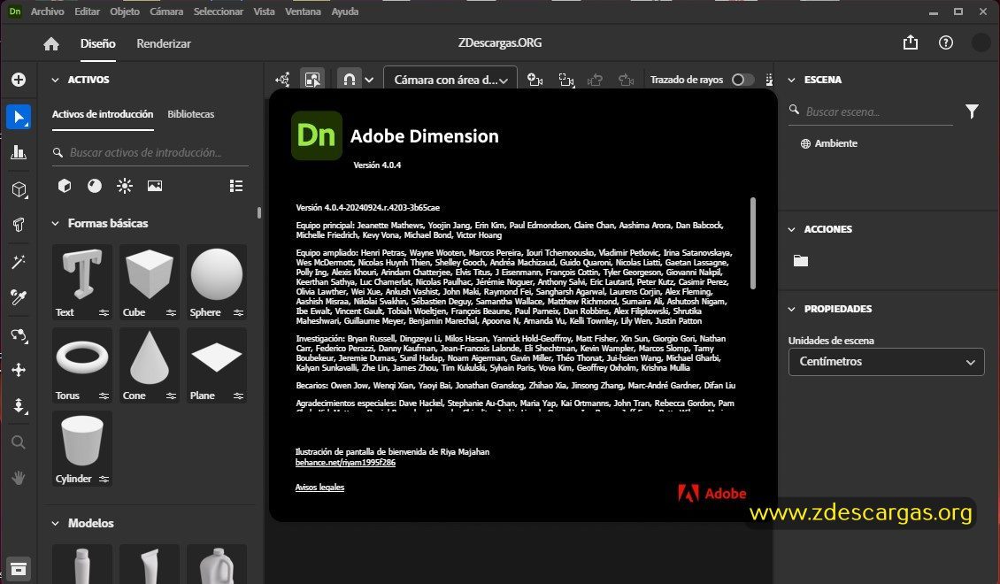Click the scene filter funnel icon

(972, 112)
